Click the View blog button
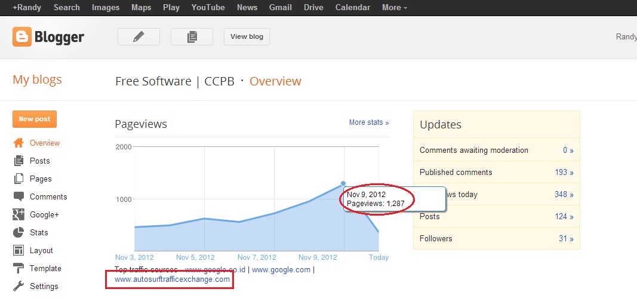The image size is (637, 298). 247,36
